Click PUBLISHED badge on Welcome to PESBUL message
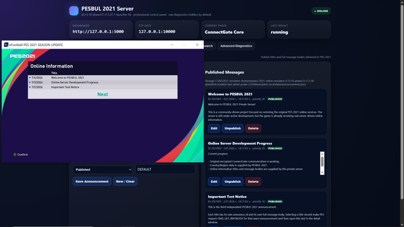This screenshot has height=227, width=404. pyautogui.click(x=275, y=99)
